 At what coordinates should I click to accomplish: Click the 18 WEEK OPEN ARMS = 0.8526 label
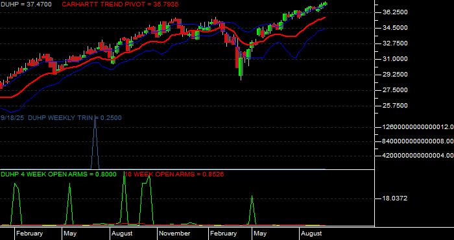[174, 174]
